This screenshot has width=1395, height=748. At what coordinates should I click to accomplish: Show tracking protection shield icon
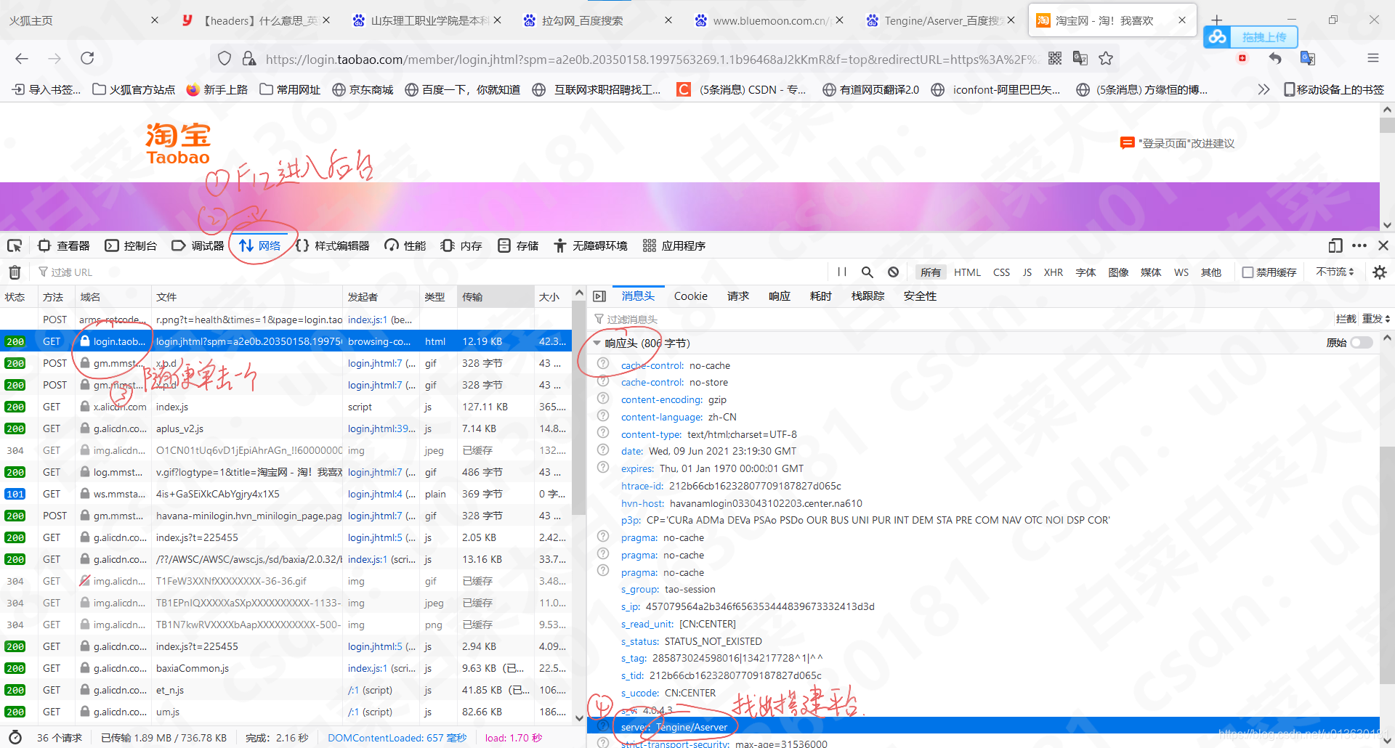click(225, 59)
